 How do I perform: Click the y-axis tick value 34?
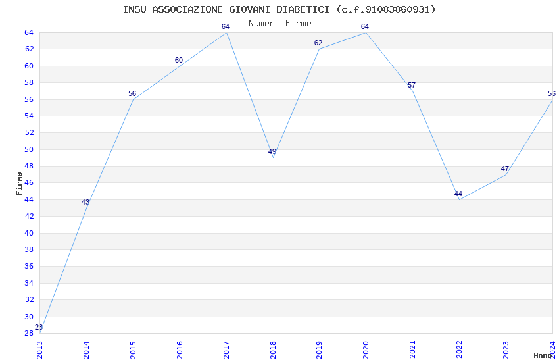point(29,283)
